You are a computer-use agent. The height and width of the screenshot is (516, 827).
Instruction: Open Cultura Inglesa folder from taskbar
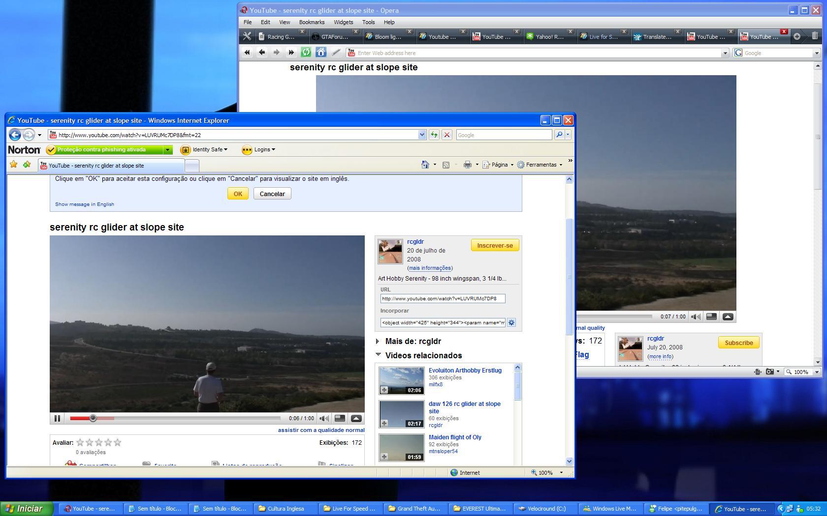point(286,509)
